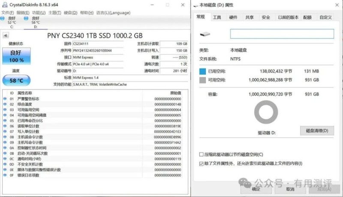343x197 pixels.
Task: Switch to the 硬件 tab
Action: (233, 17)
